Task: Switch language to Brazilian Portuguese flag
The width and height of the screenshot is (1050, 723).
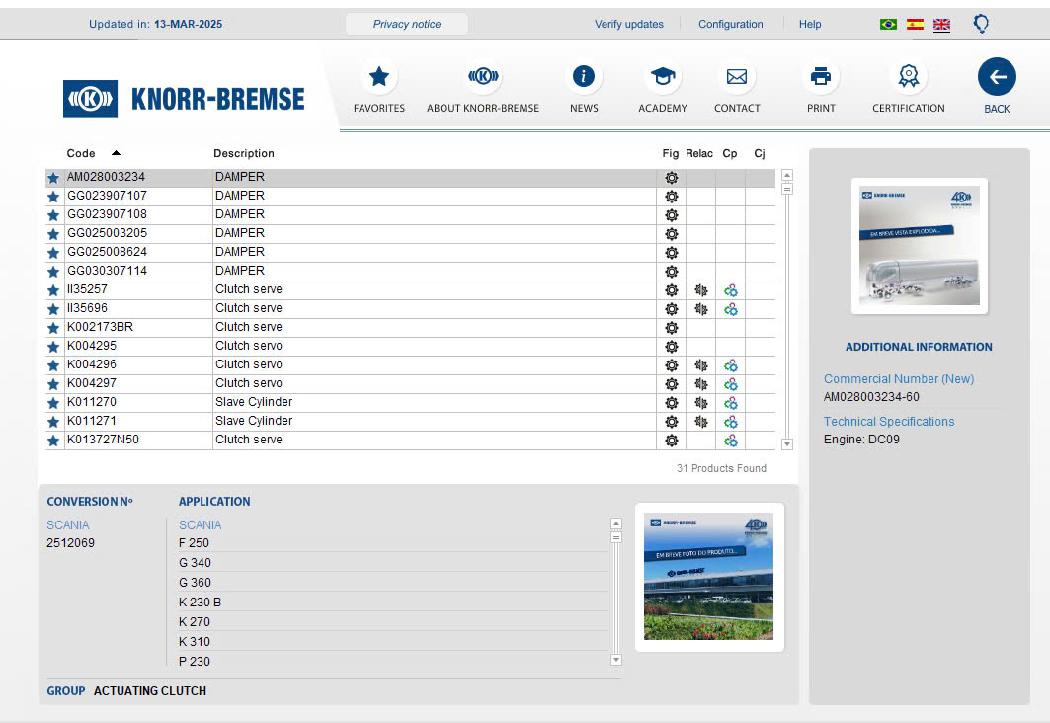Action: [x=889, y=24]
